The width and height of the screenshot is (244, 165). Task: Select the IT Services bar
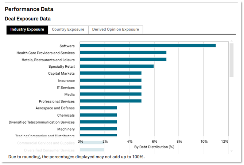111,87
